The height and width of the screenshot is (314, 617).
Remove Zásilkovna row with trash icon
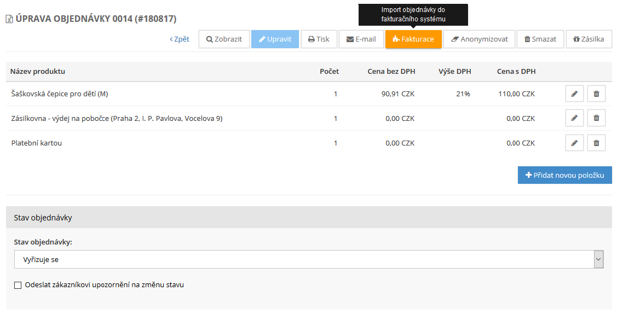pyautogui.click(x=596, y=118)
